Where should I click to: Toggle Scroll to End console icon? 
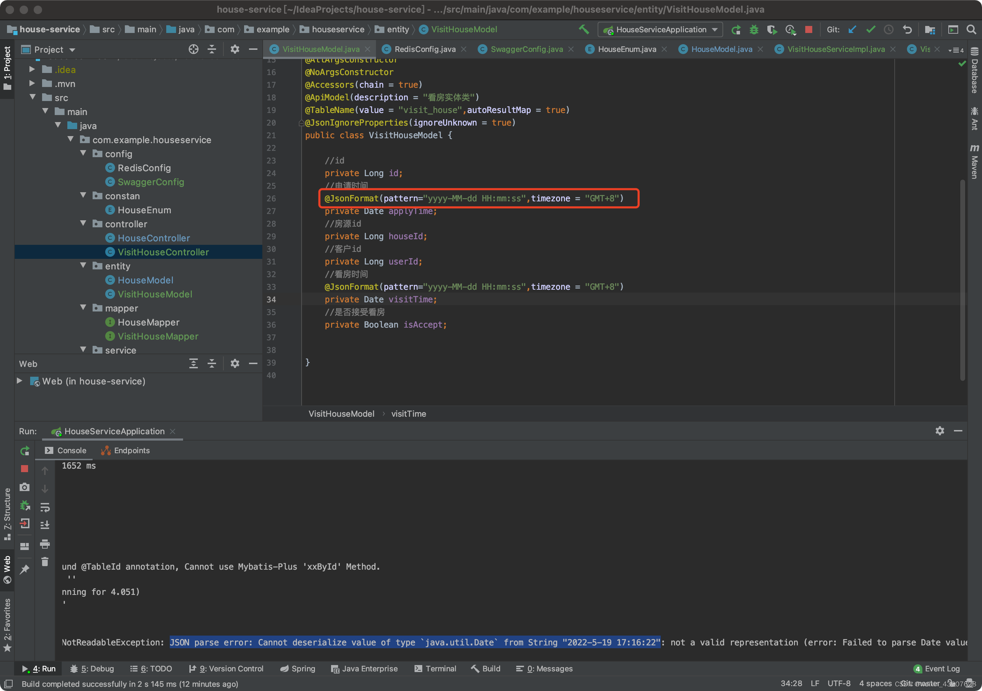pyautogui.click(x=45, y=525)
